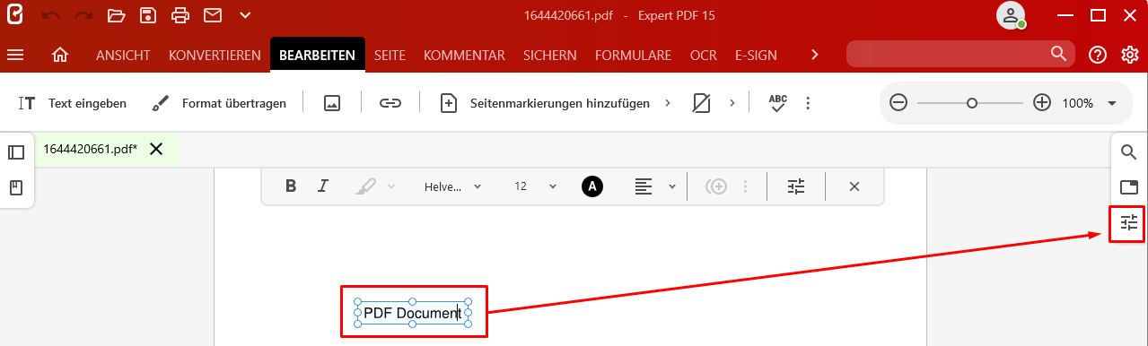Insert a link with chain icon

390,103
